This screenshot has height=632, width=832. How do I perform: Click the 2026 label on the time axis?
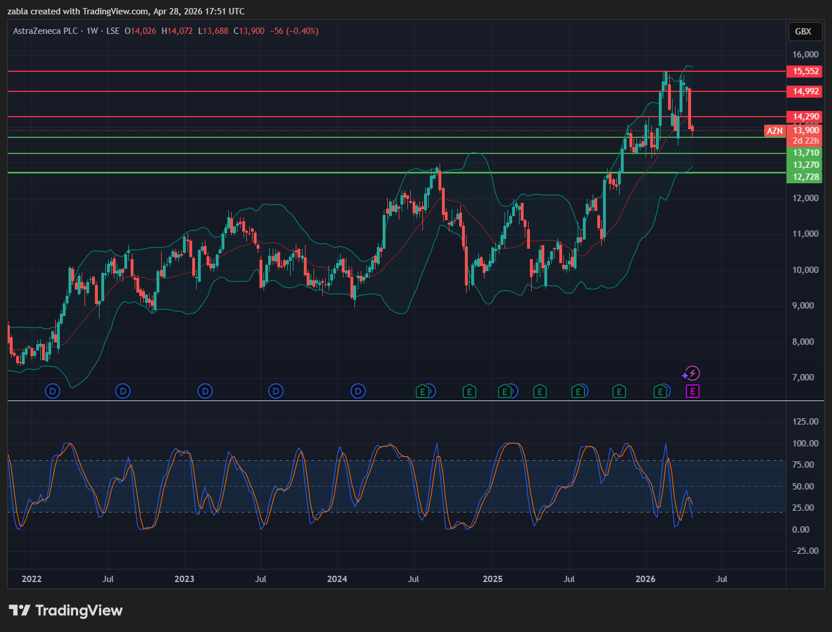click(x=645, y=579)
